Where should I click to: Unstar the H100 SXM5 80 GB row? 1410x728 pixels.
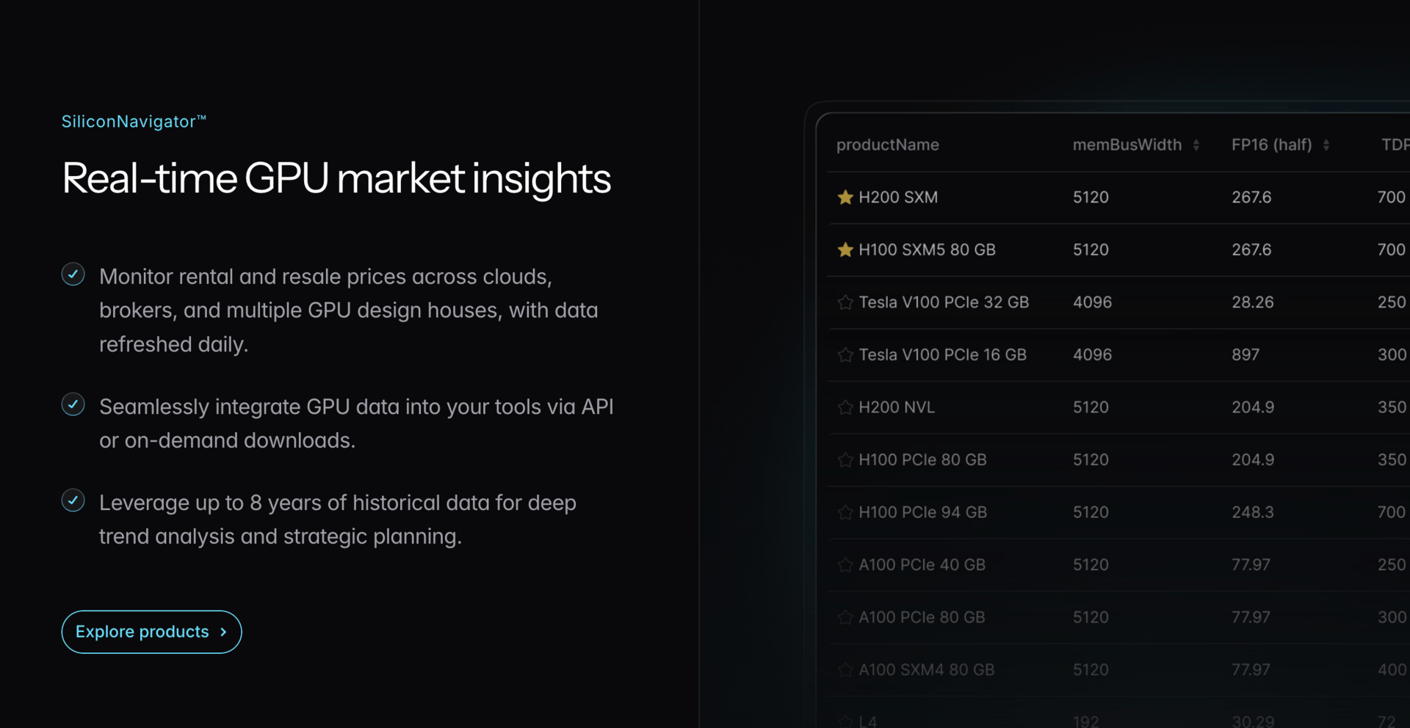point(845,250)
